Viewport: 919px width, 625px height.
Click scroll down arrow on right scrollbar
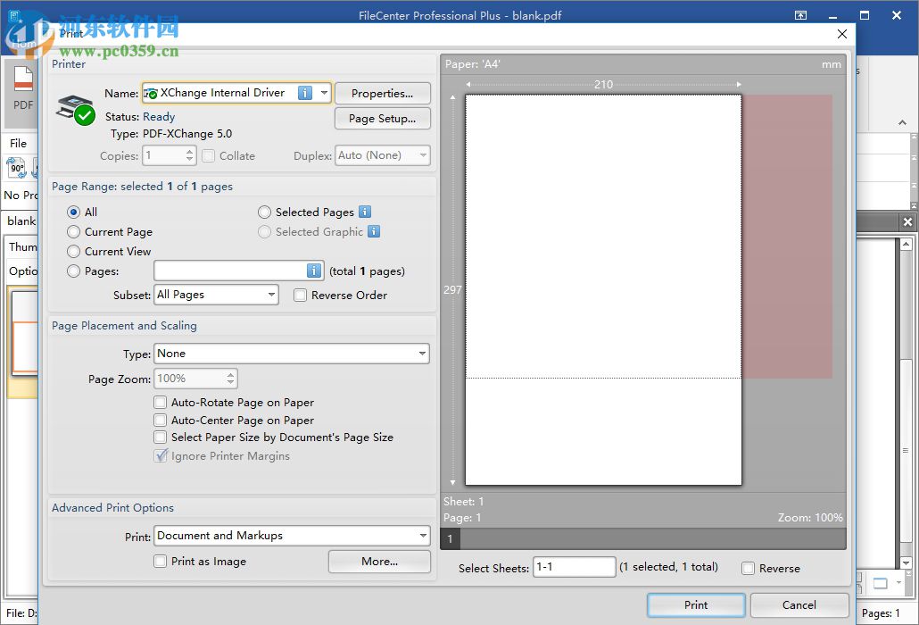click(907, 562)
